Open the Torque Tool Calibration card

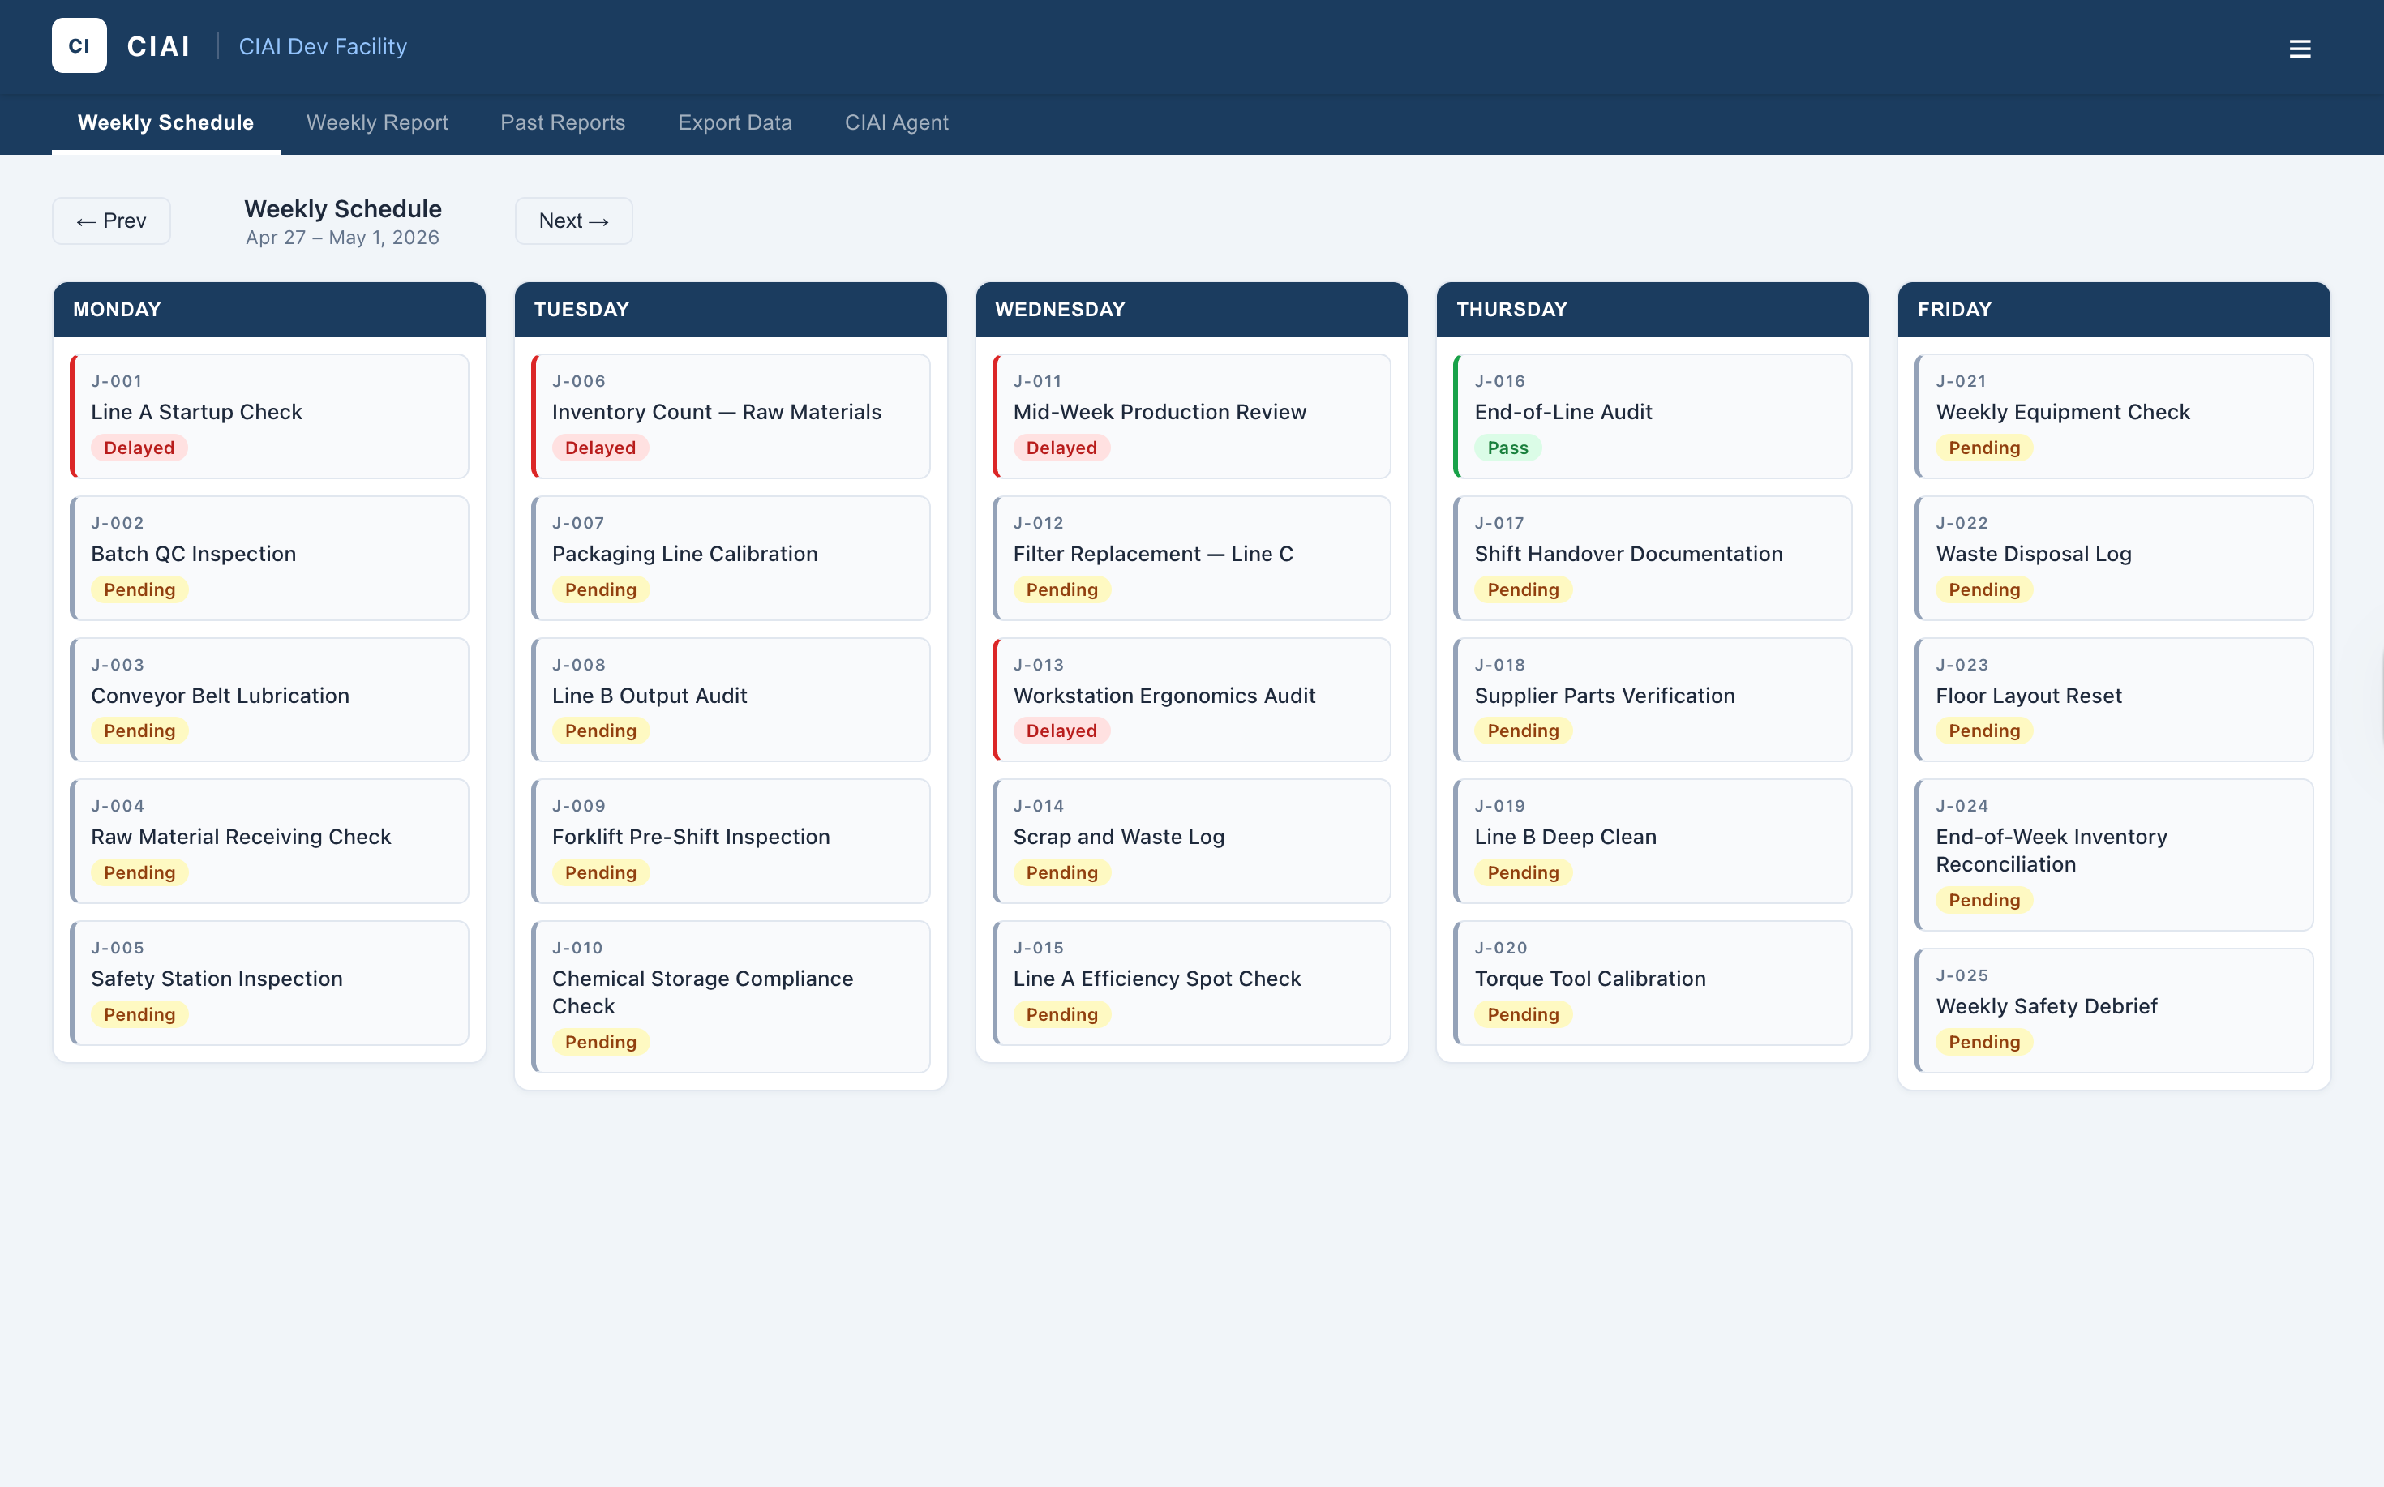(x=1653, y=983)
